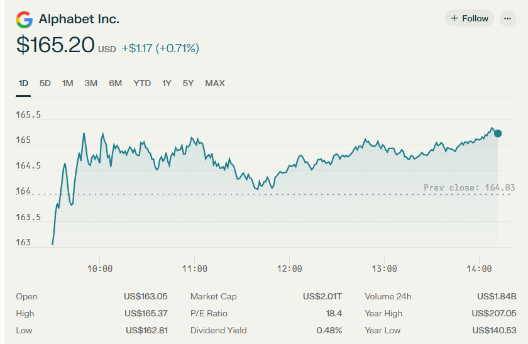Show the 3M chart range

coord(91,83)
